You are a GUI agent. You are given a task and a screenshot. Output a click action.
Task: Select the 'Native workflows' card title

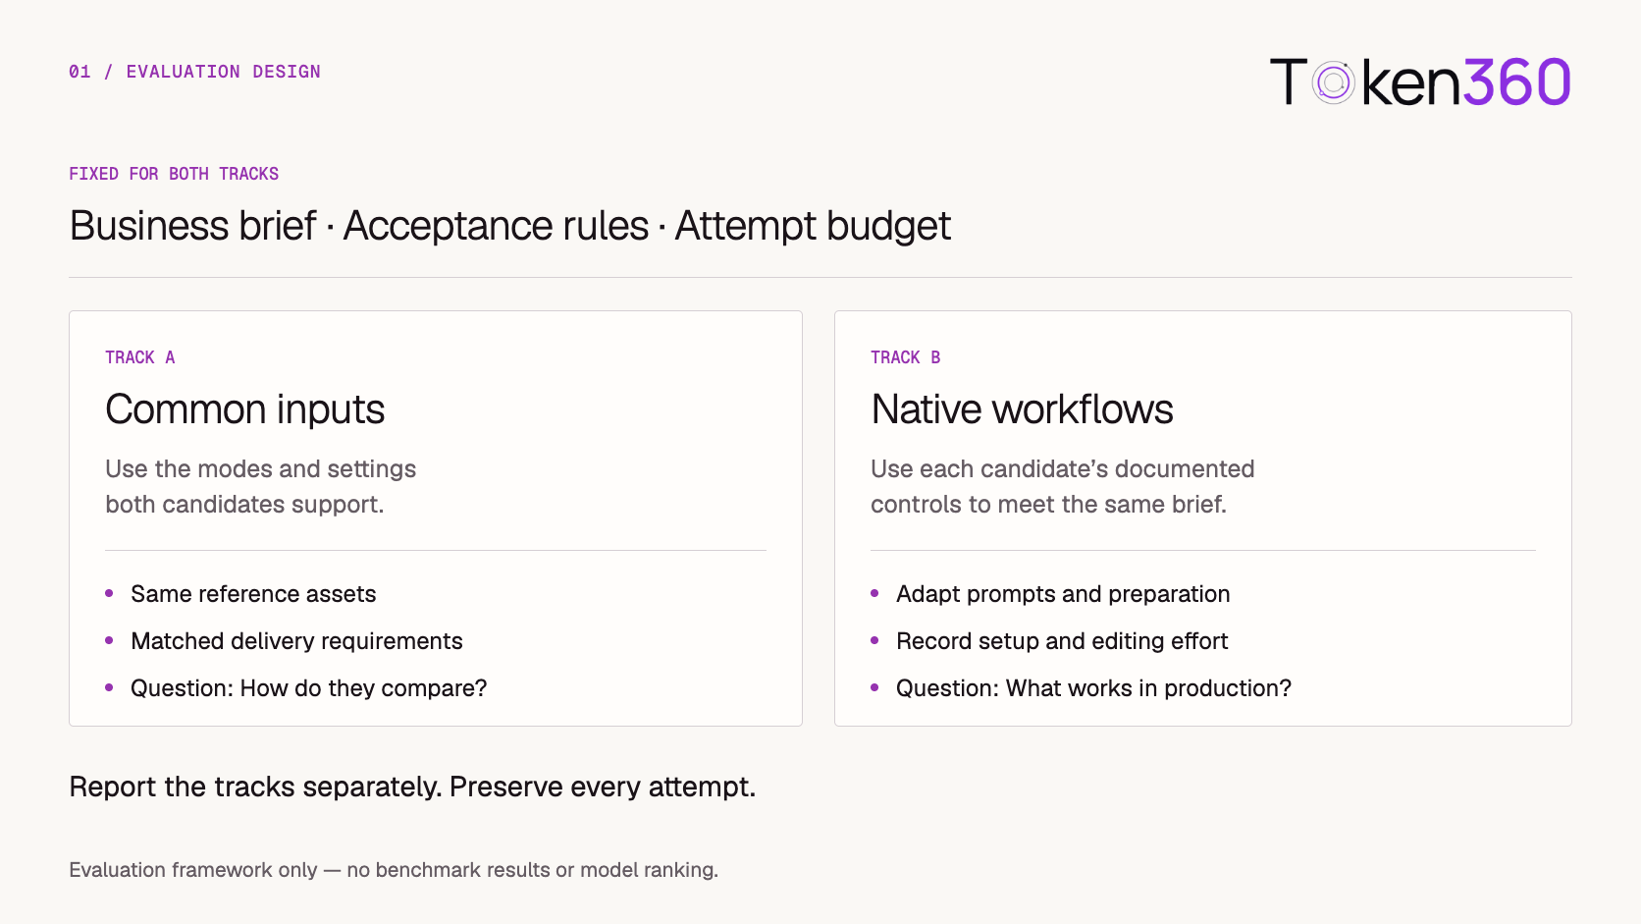(x=1023, y=409)
